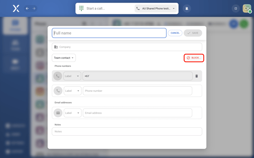Click phone icon beside +61 number
The width and height of the screenshot is (254, 158).
click(58, 76)
